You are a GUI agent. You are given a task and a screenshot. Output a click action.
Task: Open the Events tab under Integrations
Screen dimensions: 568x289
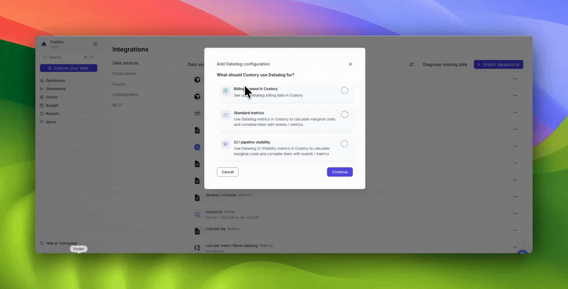119,84
